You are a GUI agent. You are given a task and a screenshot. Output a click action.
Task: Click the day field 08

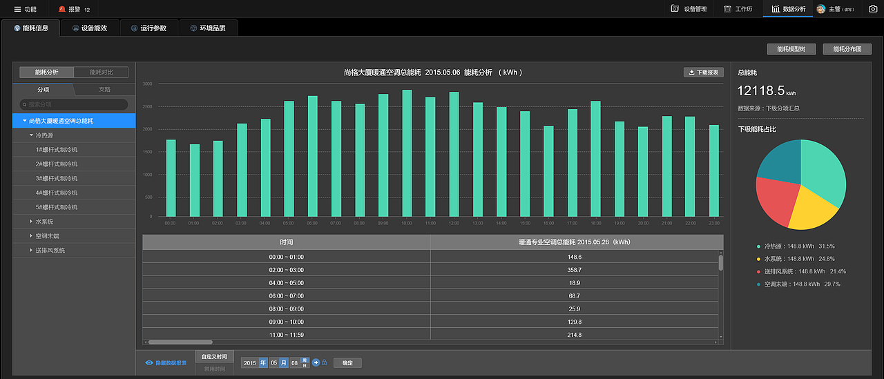coord(295,362)
